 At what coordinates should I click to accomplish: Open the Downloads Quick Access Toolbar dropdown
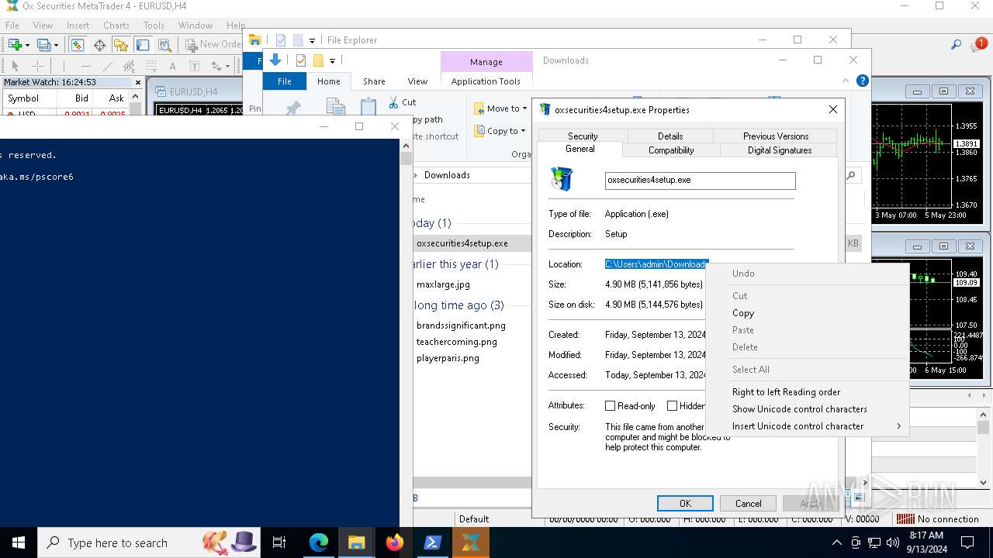(x=332, y=61)
